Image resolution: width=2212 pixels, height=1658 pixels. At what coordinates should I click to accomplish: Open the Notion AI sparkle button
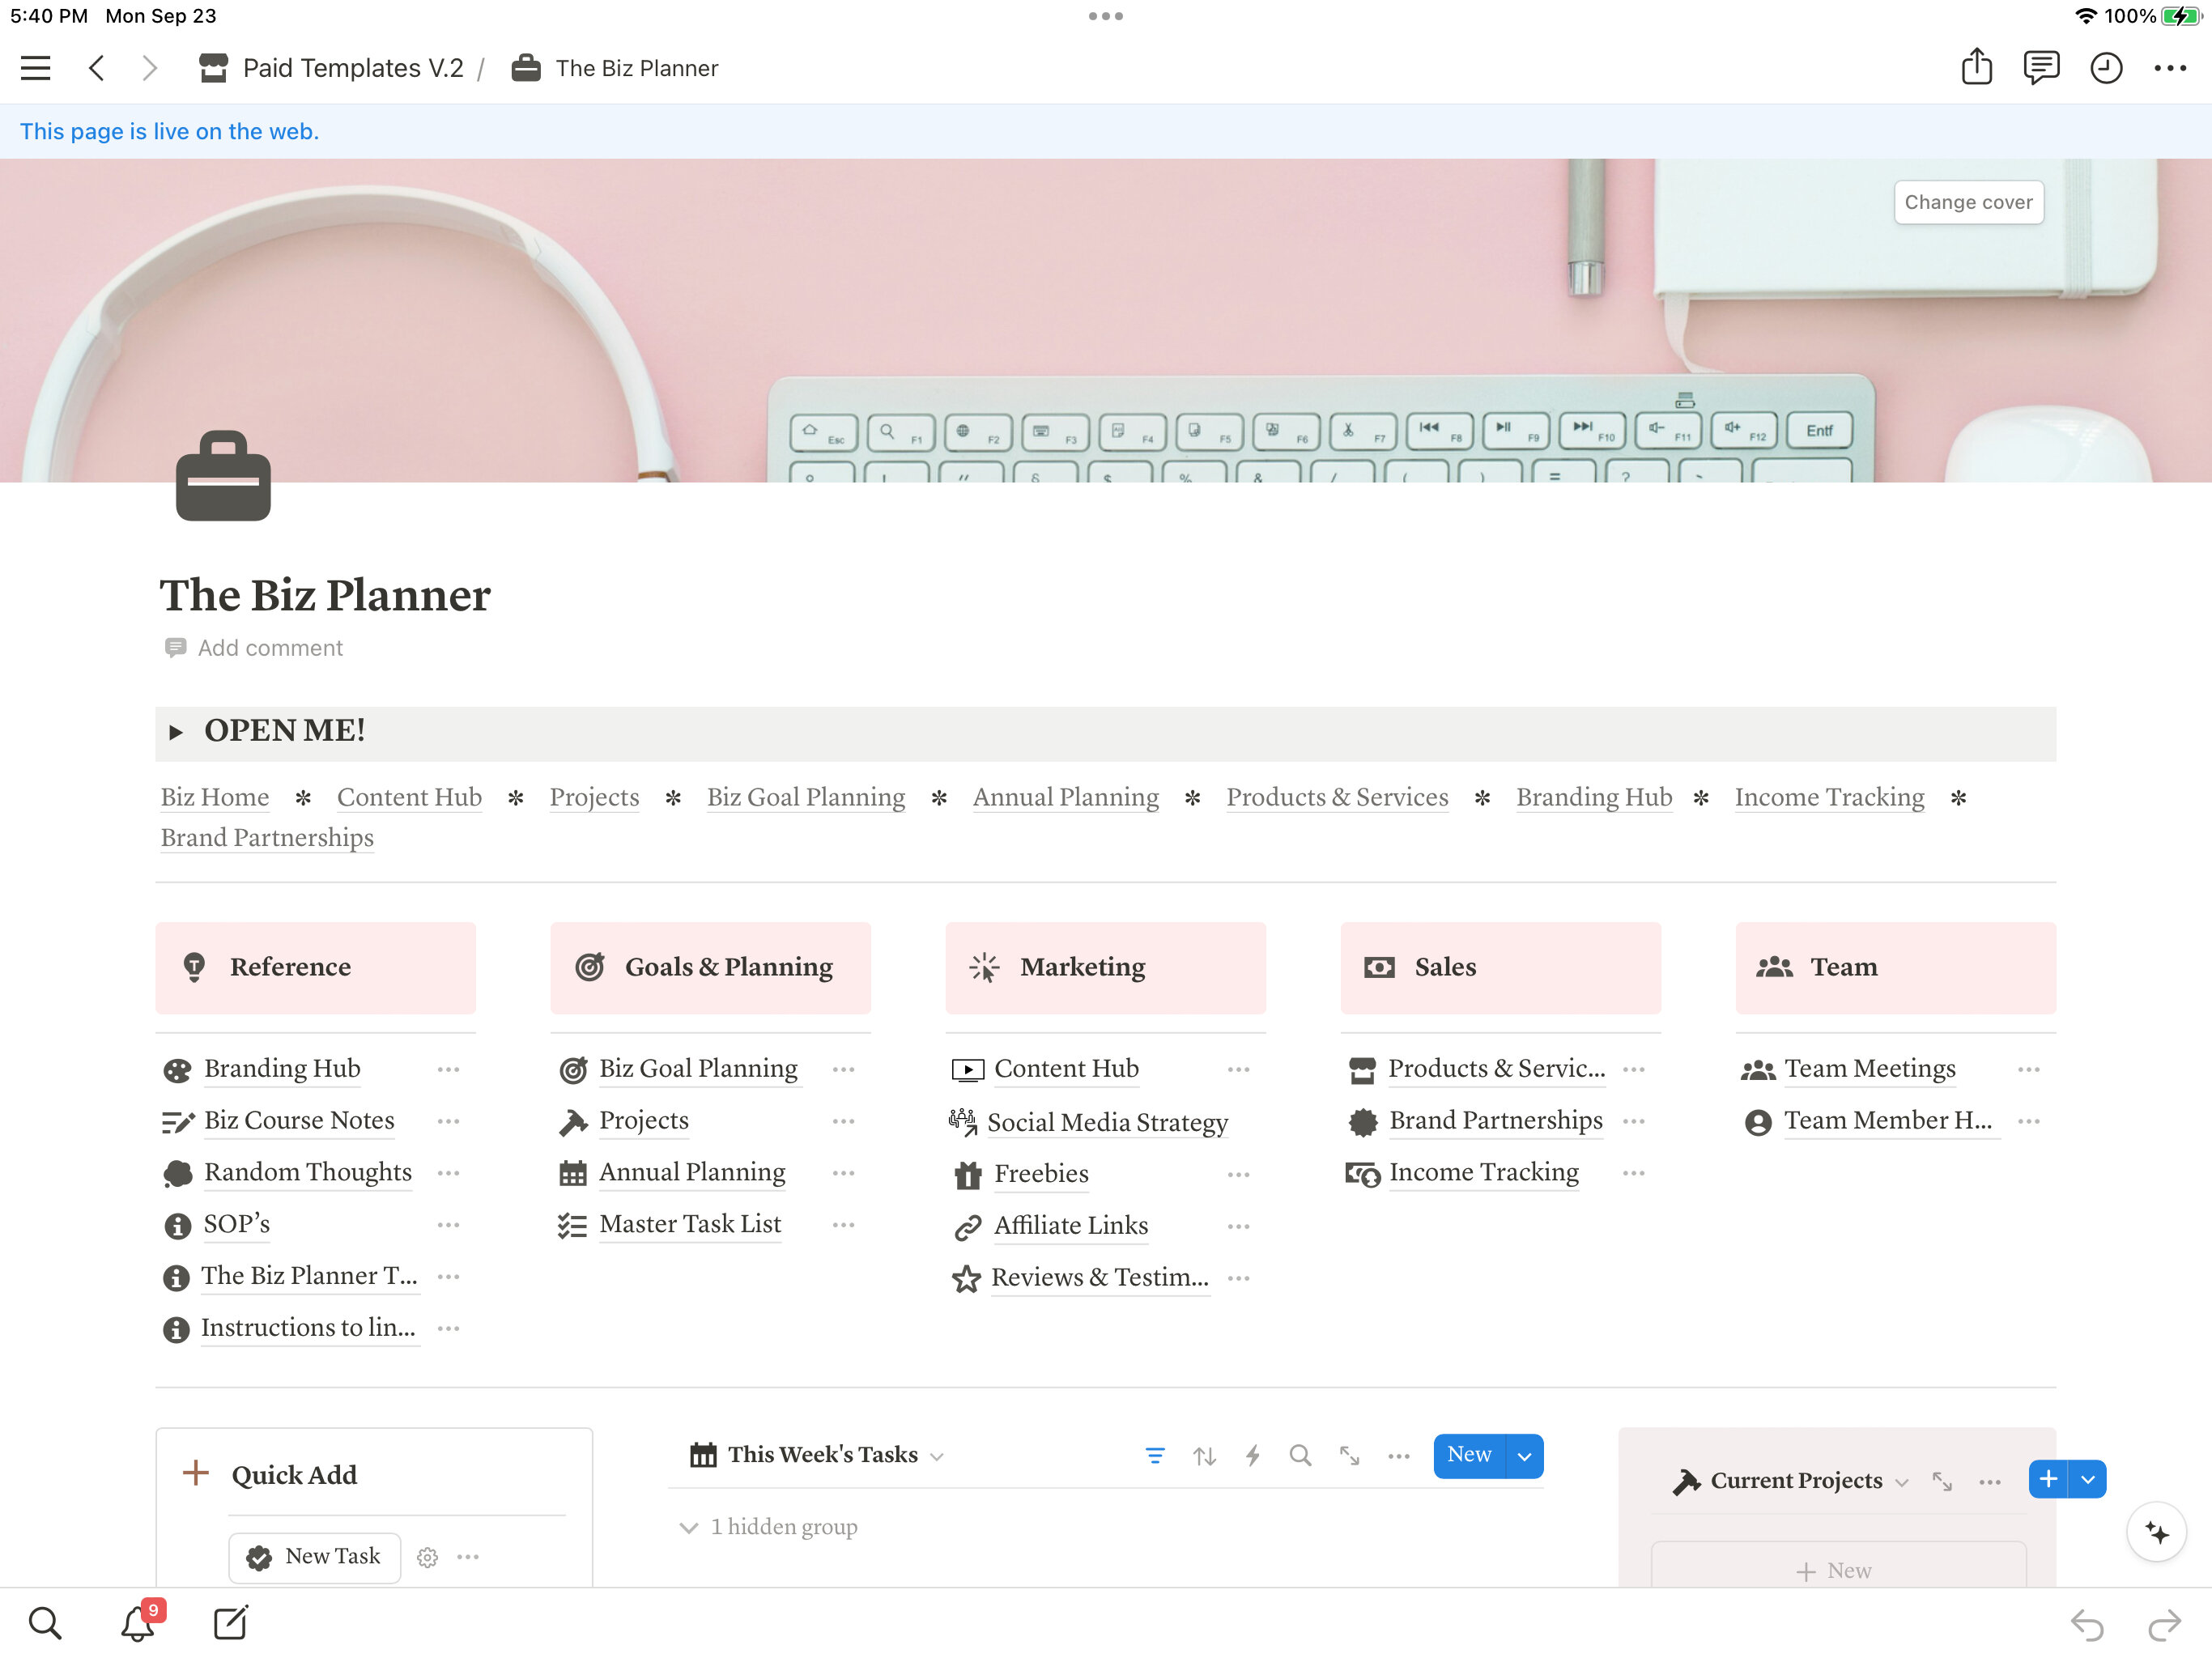pos(2157,1532)
